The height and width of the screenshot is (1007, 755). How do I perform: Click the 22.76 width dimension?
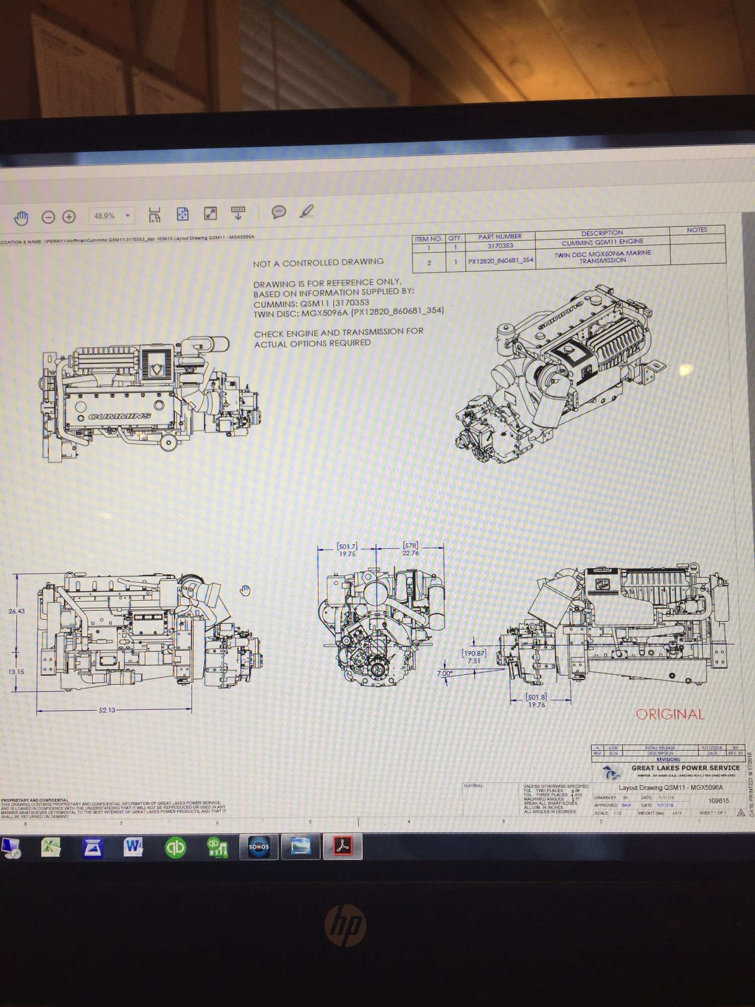pyautogui.click(x=410, y=552)
